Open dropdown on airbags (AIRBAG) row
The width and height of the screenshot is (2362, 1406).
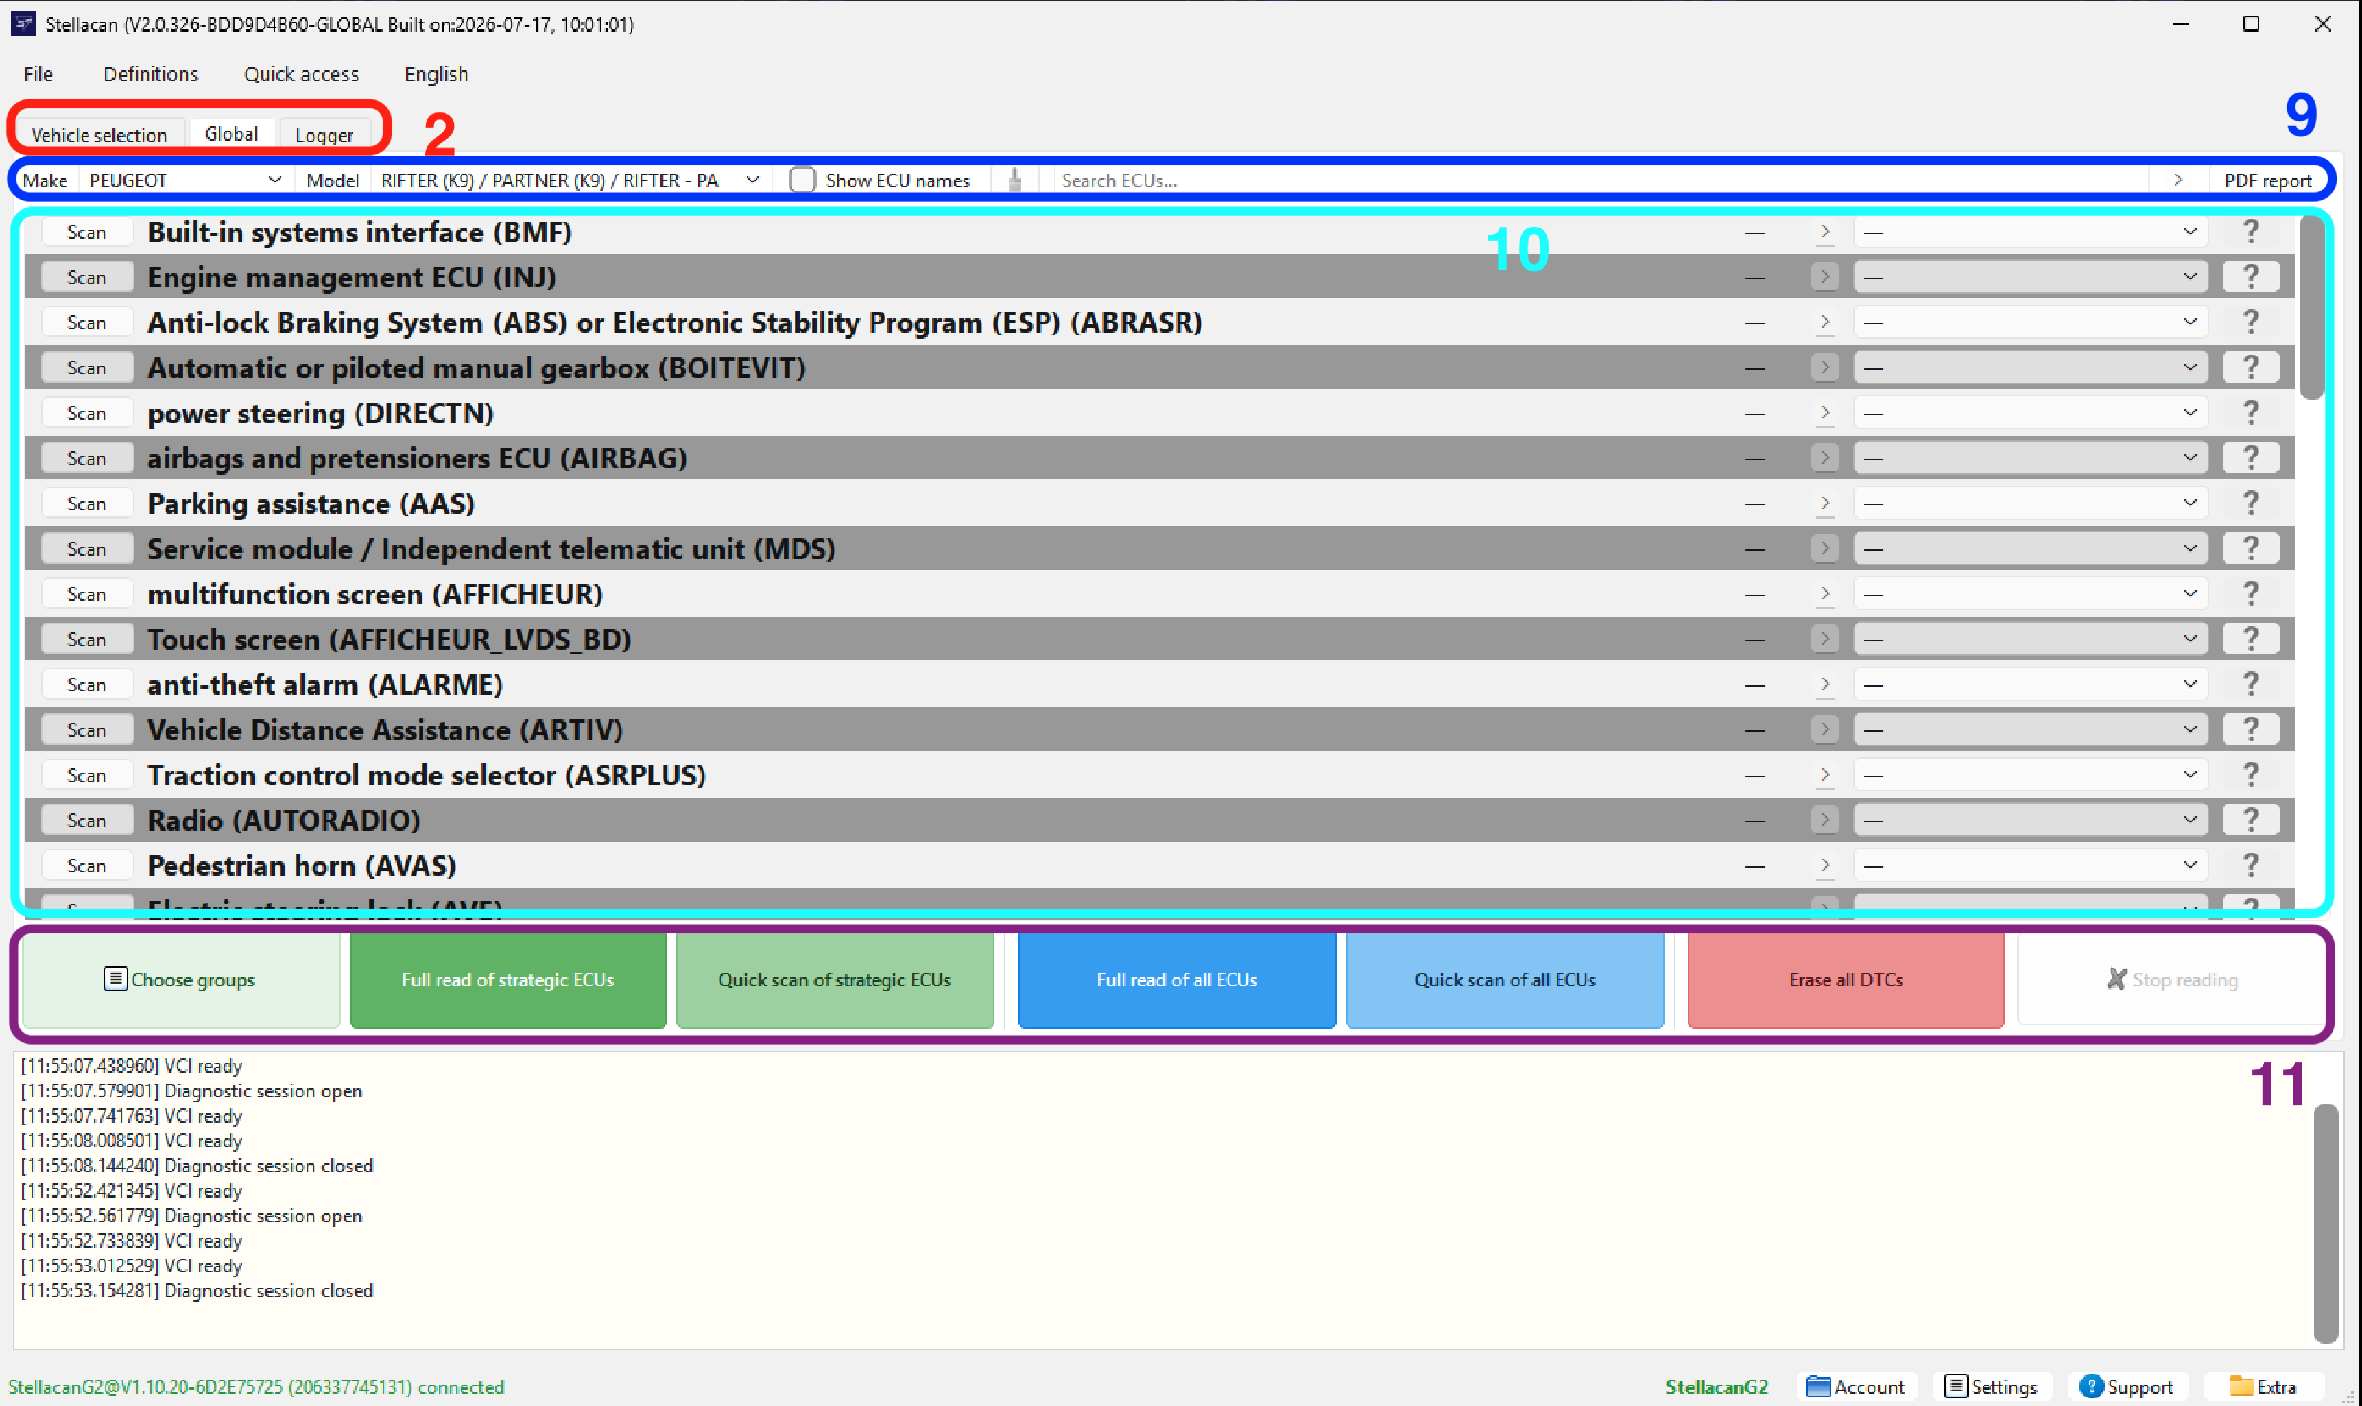click(2029, 457)
